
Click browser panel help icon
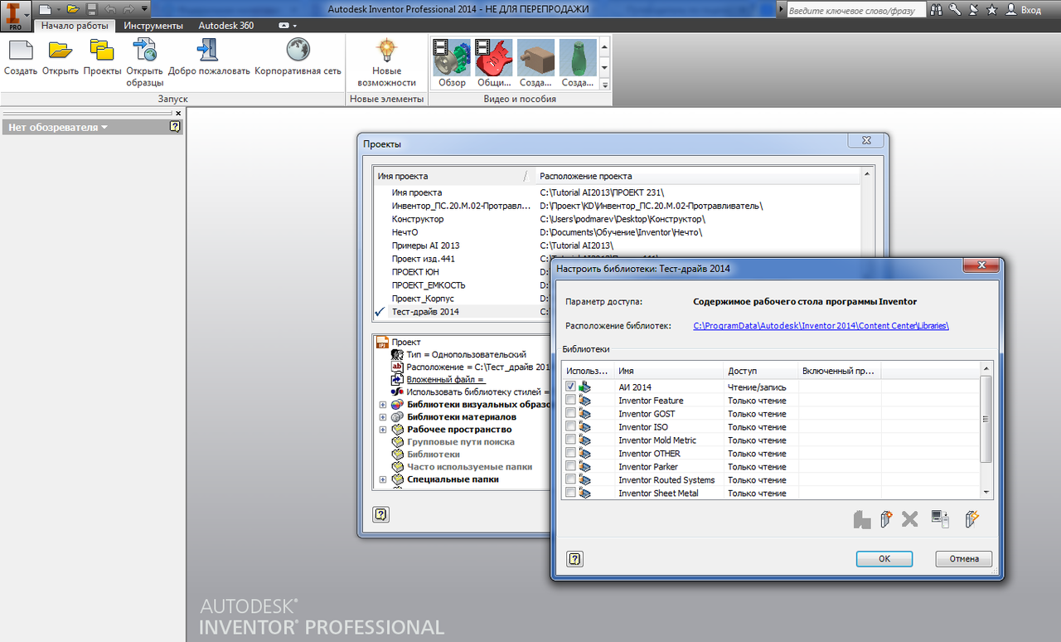175,127
